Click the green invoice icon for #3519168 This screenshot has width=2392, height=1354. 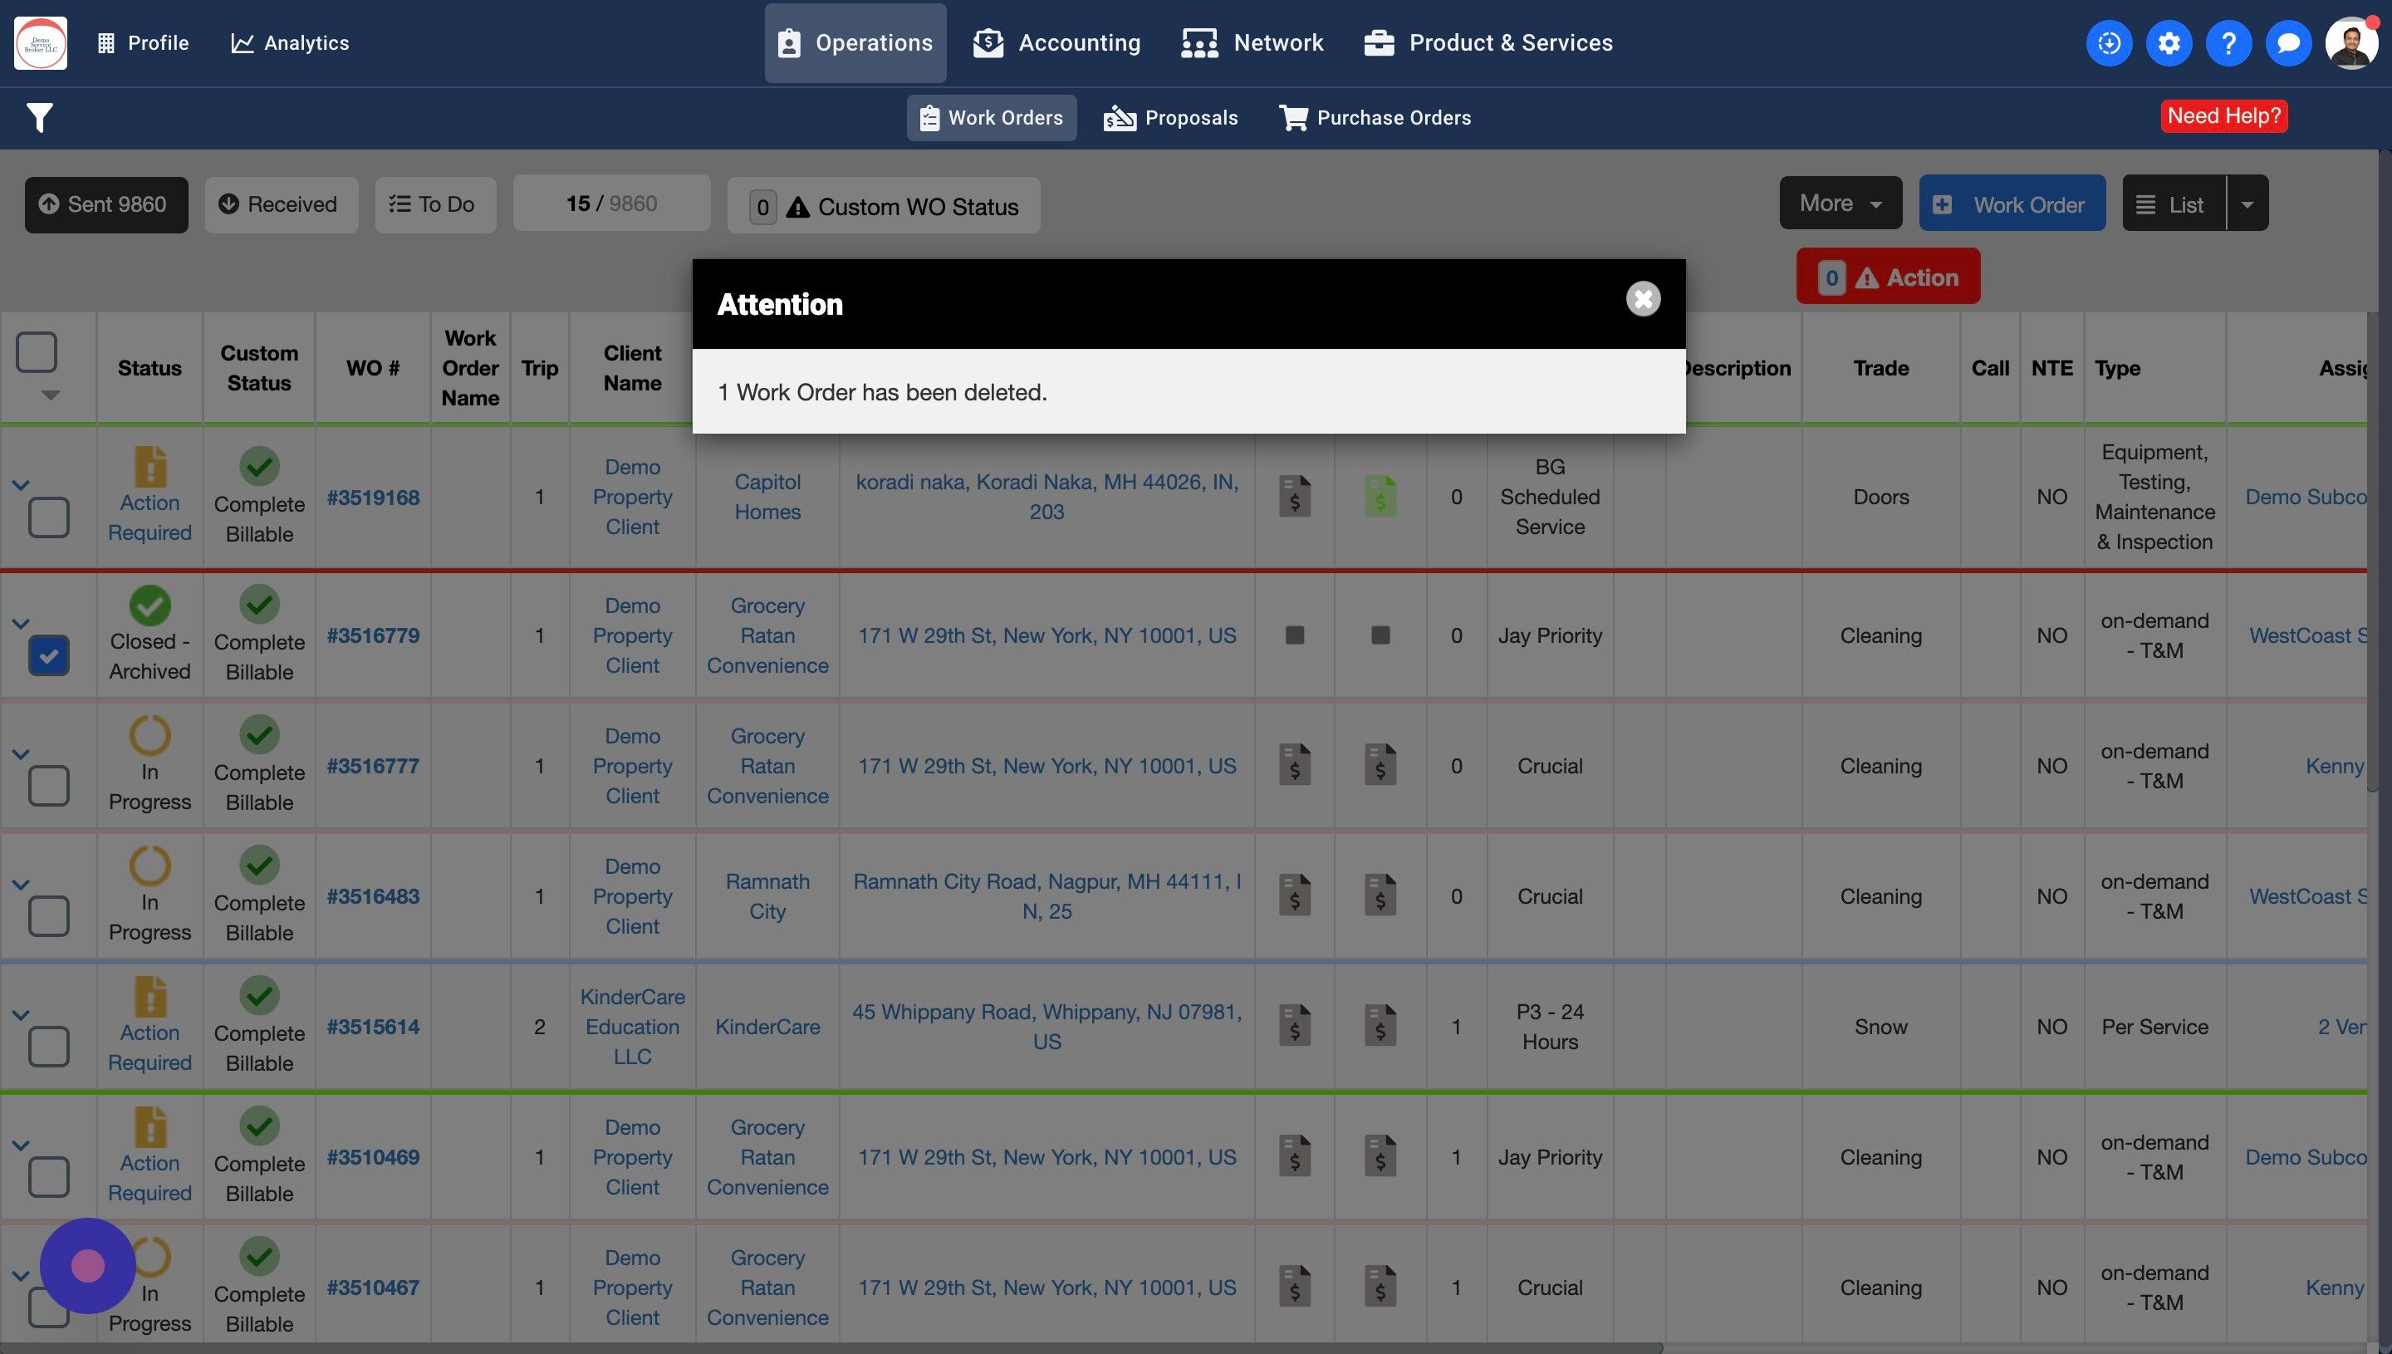1380,497
